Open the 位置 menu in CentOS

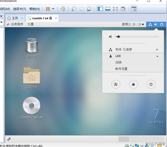pos(31,24)
